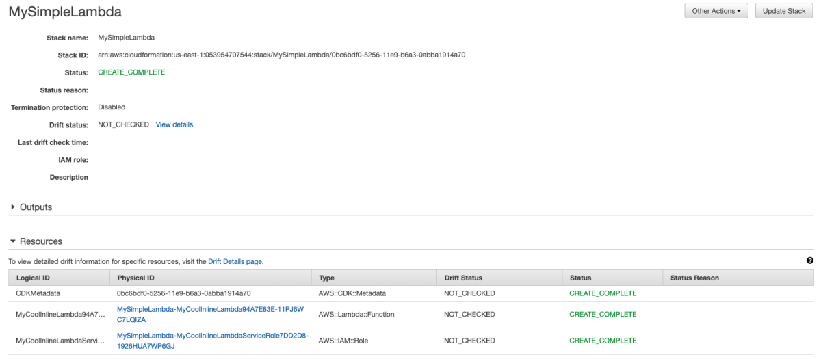Open the Other Actions dropdown
The width and height of the screenshot is (821, 359).
pos(716,11)
